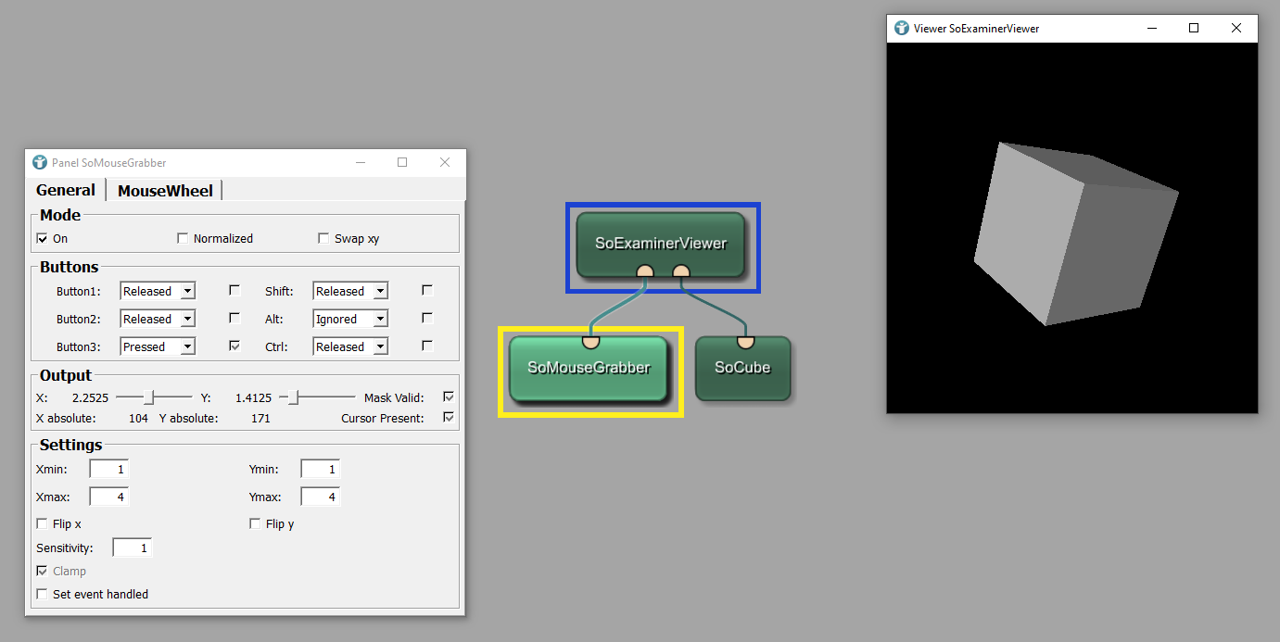
Task: Expand the Alt modifier dropdown
Action: (x=350, y=319)
